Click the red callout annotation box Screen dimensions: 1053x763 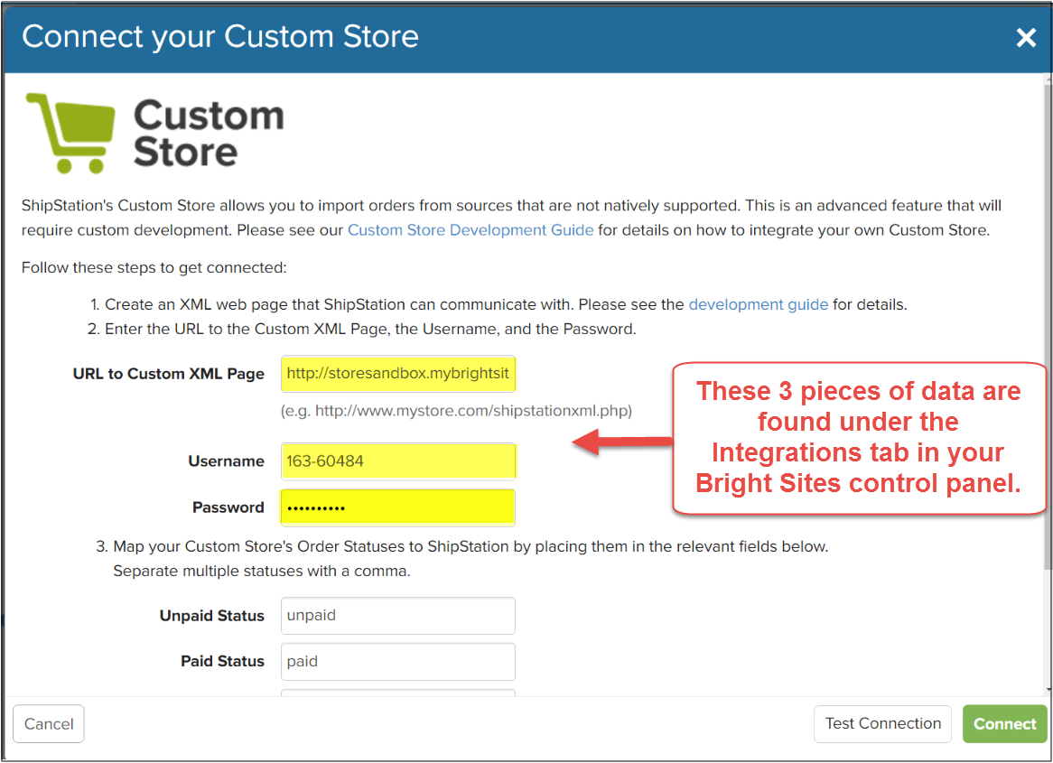coord(858,438)
